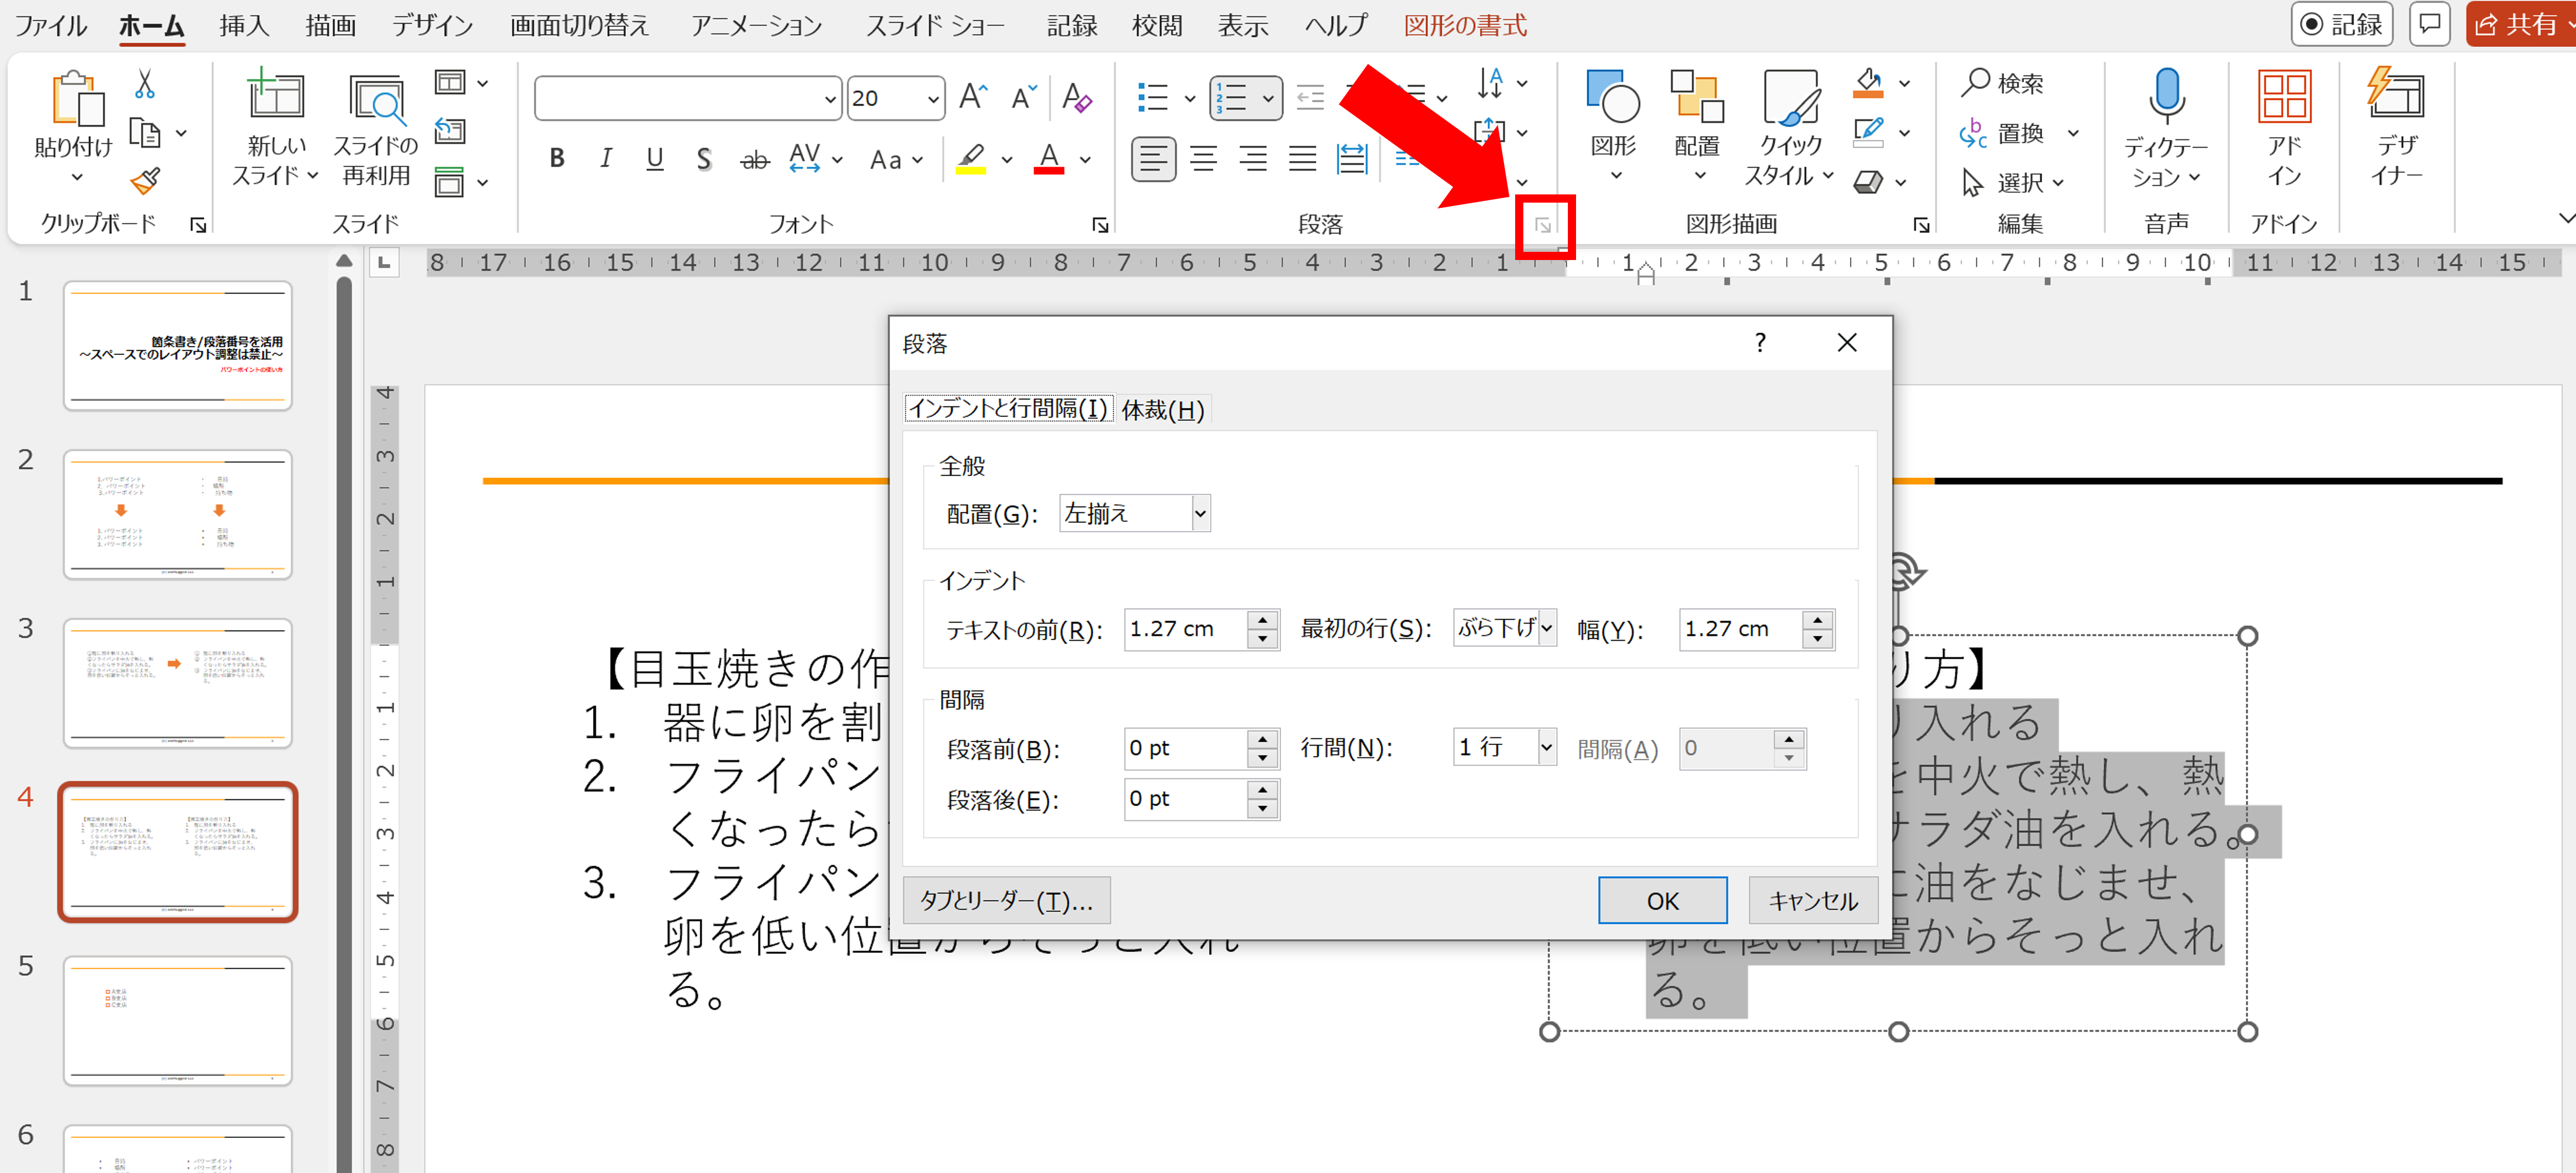This screenshot has height=1173, width=2576.
Task: Toggle bold formatting
Action: point(556,157)
